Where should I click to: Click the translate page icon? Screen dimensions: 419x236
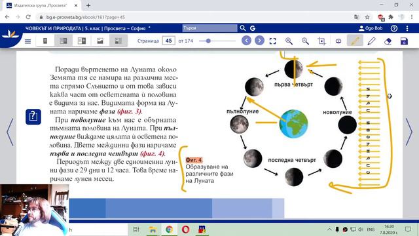coord(356,17)
